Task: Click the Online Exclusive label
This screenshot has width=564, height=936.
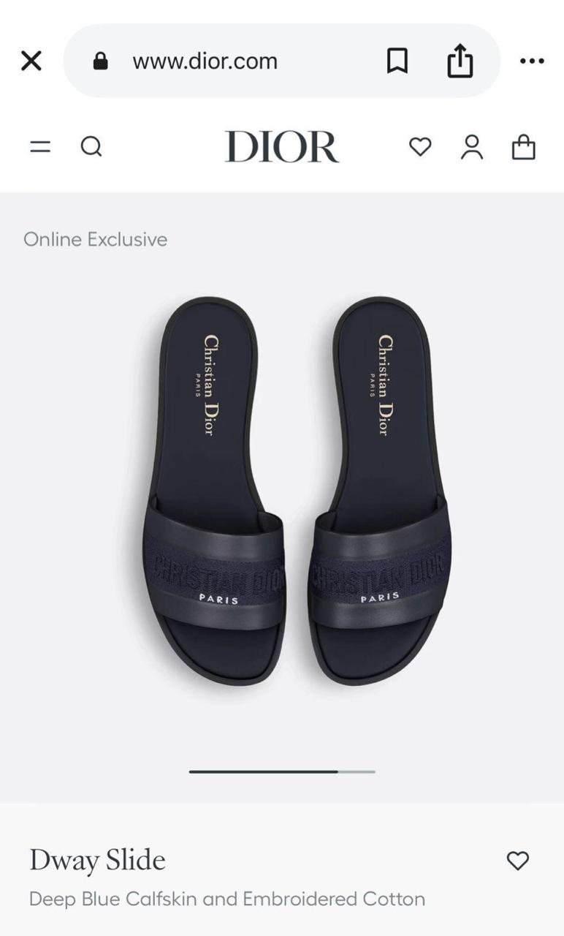Action: pyautogui.click(x=95, y=239)
